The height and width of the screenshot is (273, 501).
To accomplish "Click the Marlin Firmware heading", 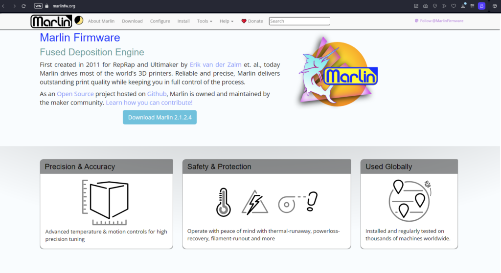I will tap(80, 38).
